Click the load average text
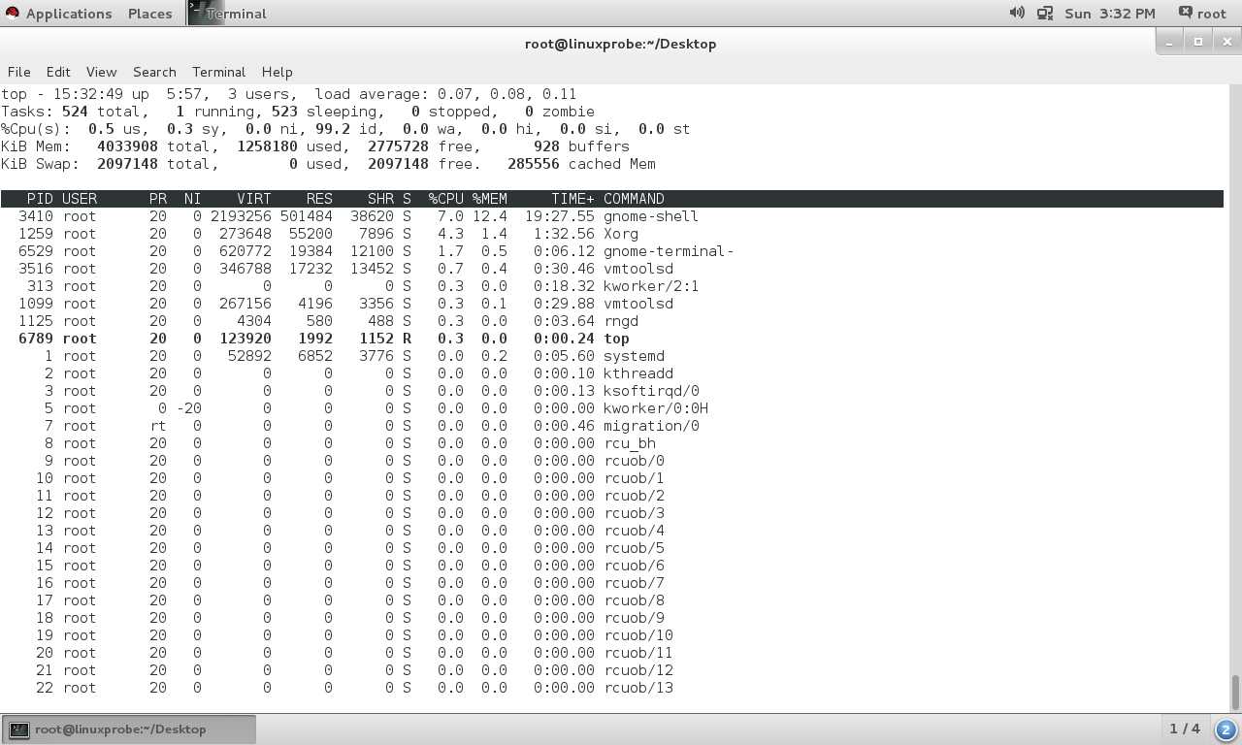The width and height of the screenshot is (1242, 745). point(445,94)
